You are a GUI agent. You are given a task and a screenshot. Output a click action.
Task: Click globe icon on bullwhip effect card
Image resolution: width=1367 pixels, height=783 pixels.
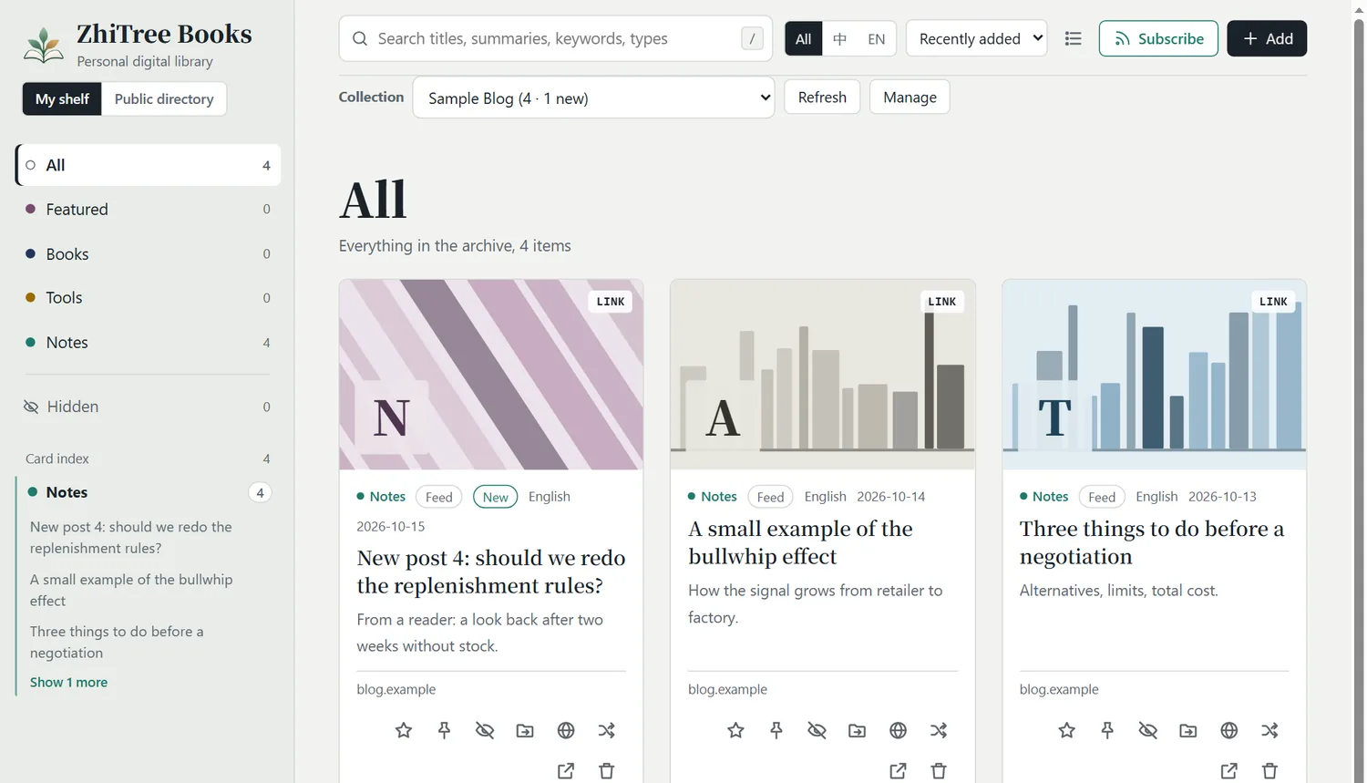(x=898, y=730)
